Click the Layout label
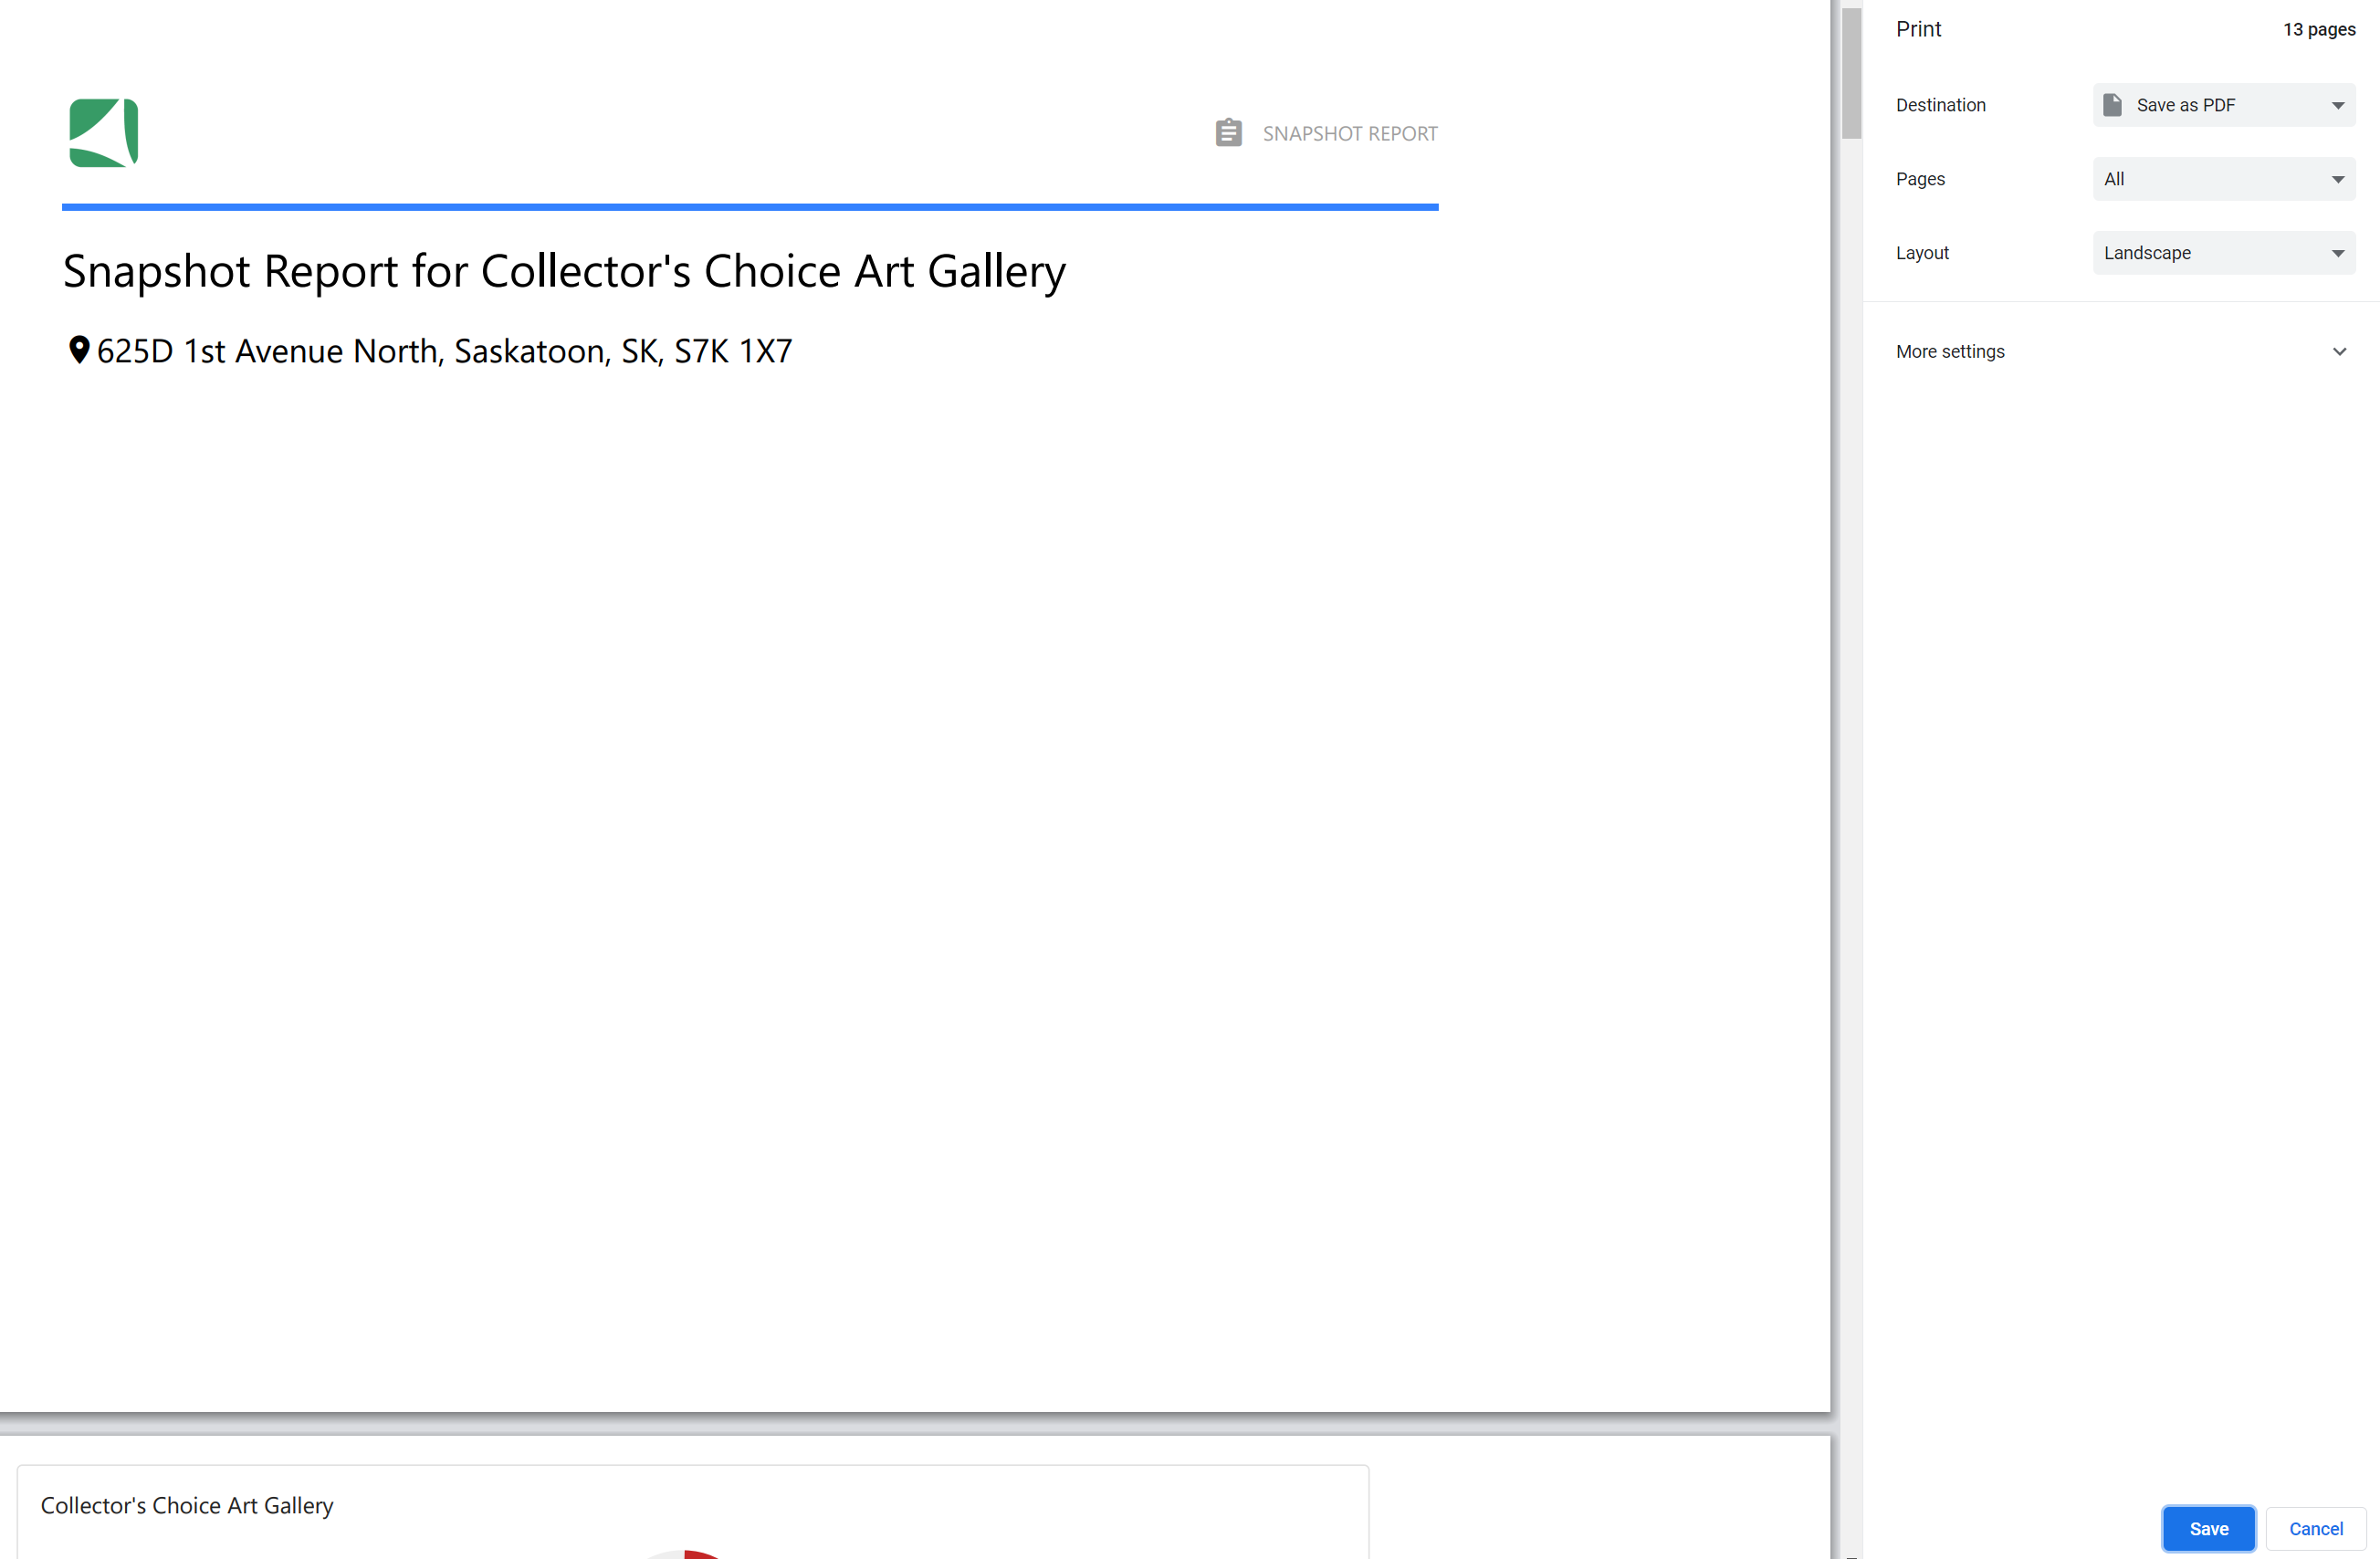Image resolution: width=2380 pixels, height=1559 pixels. (1921, 253)
